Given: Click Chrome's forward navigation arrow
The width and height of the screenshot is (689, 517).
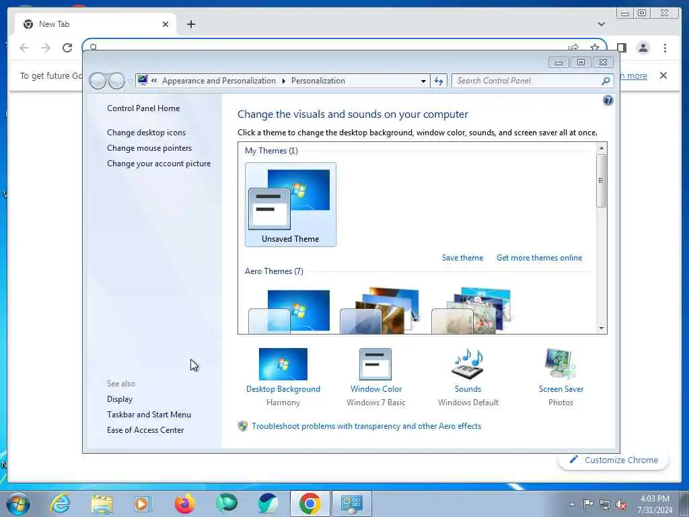Looking at the screenshot, I should (x=46, y=48).
